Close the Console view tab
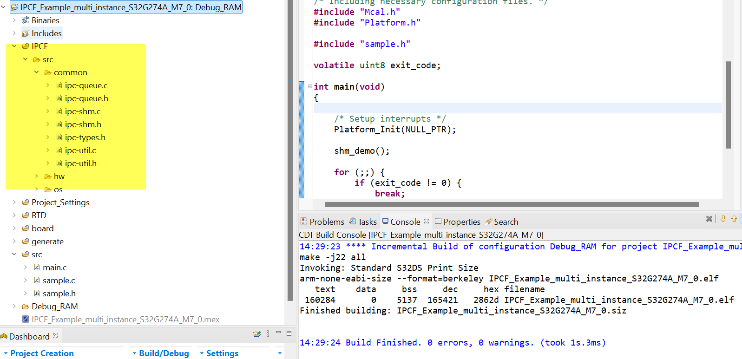The width and height of the screenshot is (742, 359). [x=427, y=221]
